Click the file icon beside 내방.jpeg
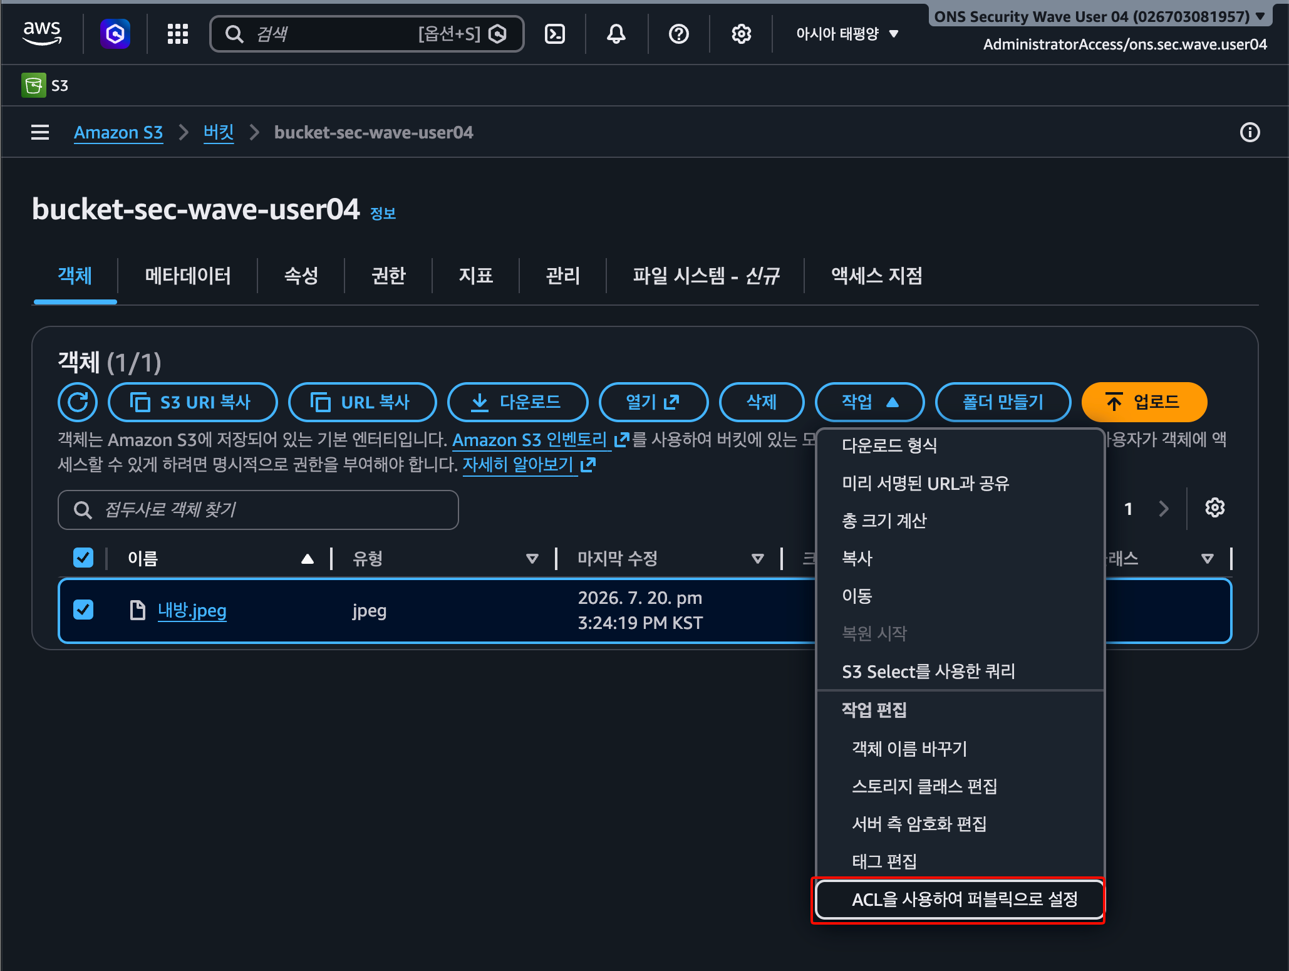This screenshot has width=1289, height=971. coord(137,610)
